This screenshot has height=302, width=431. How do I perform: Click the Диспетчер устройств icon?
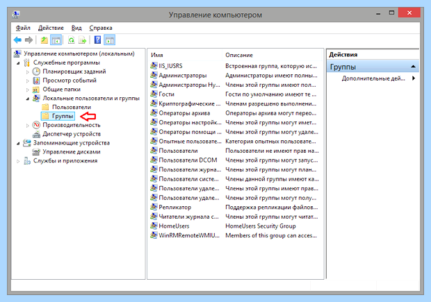(36, 134)
